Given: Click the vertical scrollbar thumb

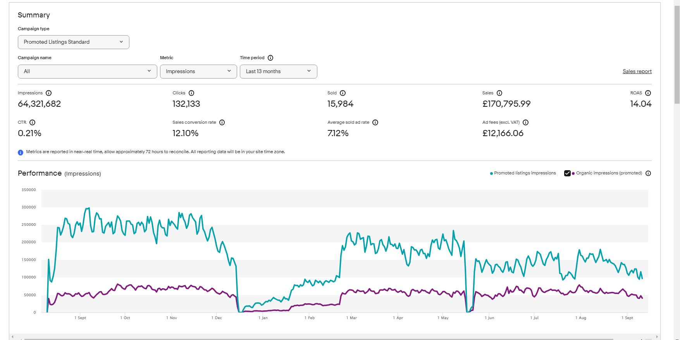Looking at the screenshot, I should point(677,54).
